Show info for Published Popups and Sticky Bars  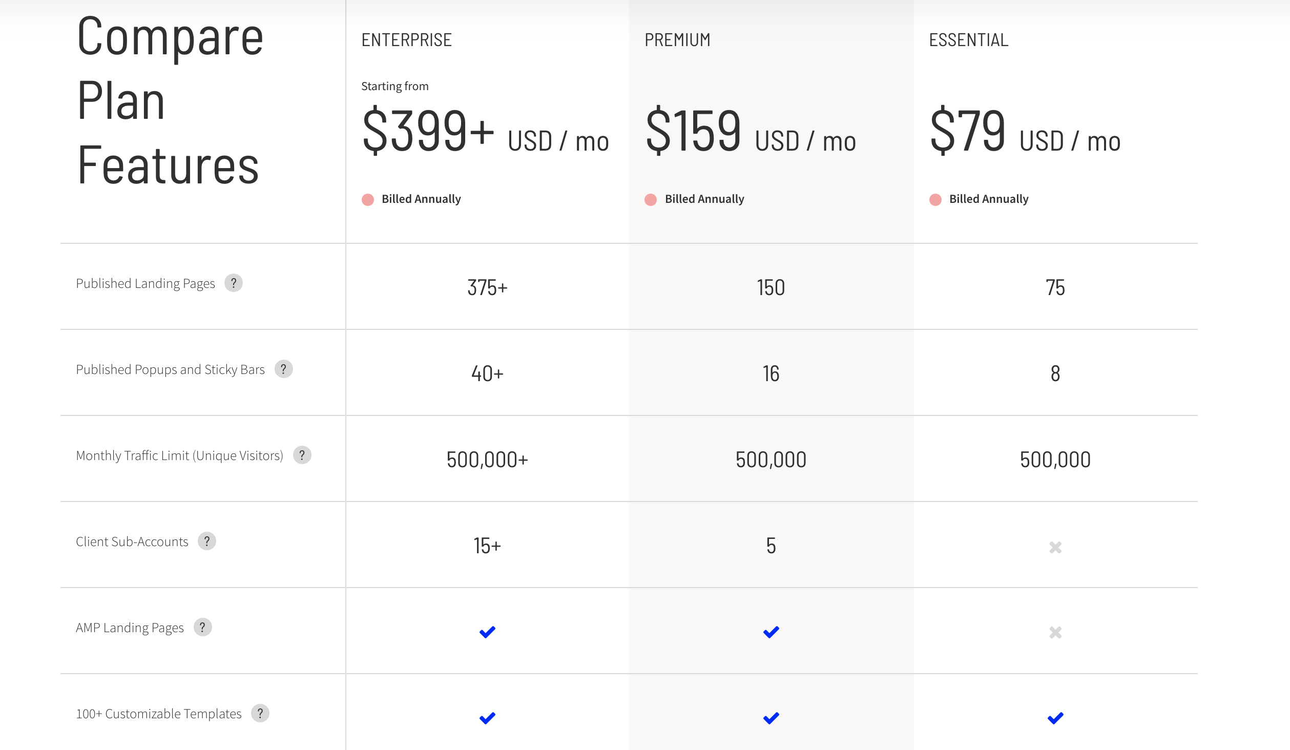pyautogui.click(x=284, y=369)
